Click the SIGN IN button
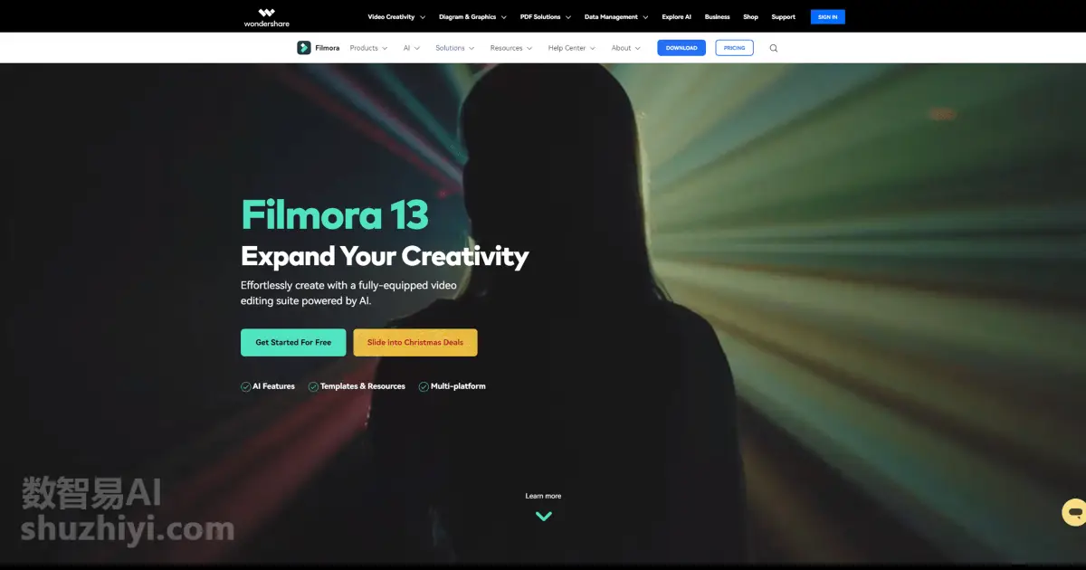This screenshot has height=570, width=1086. (828, 17)
